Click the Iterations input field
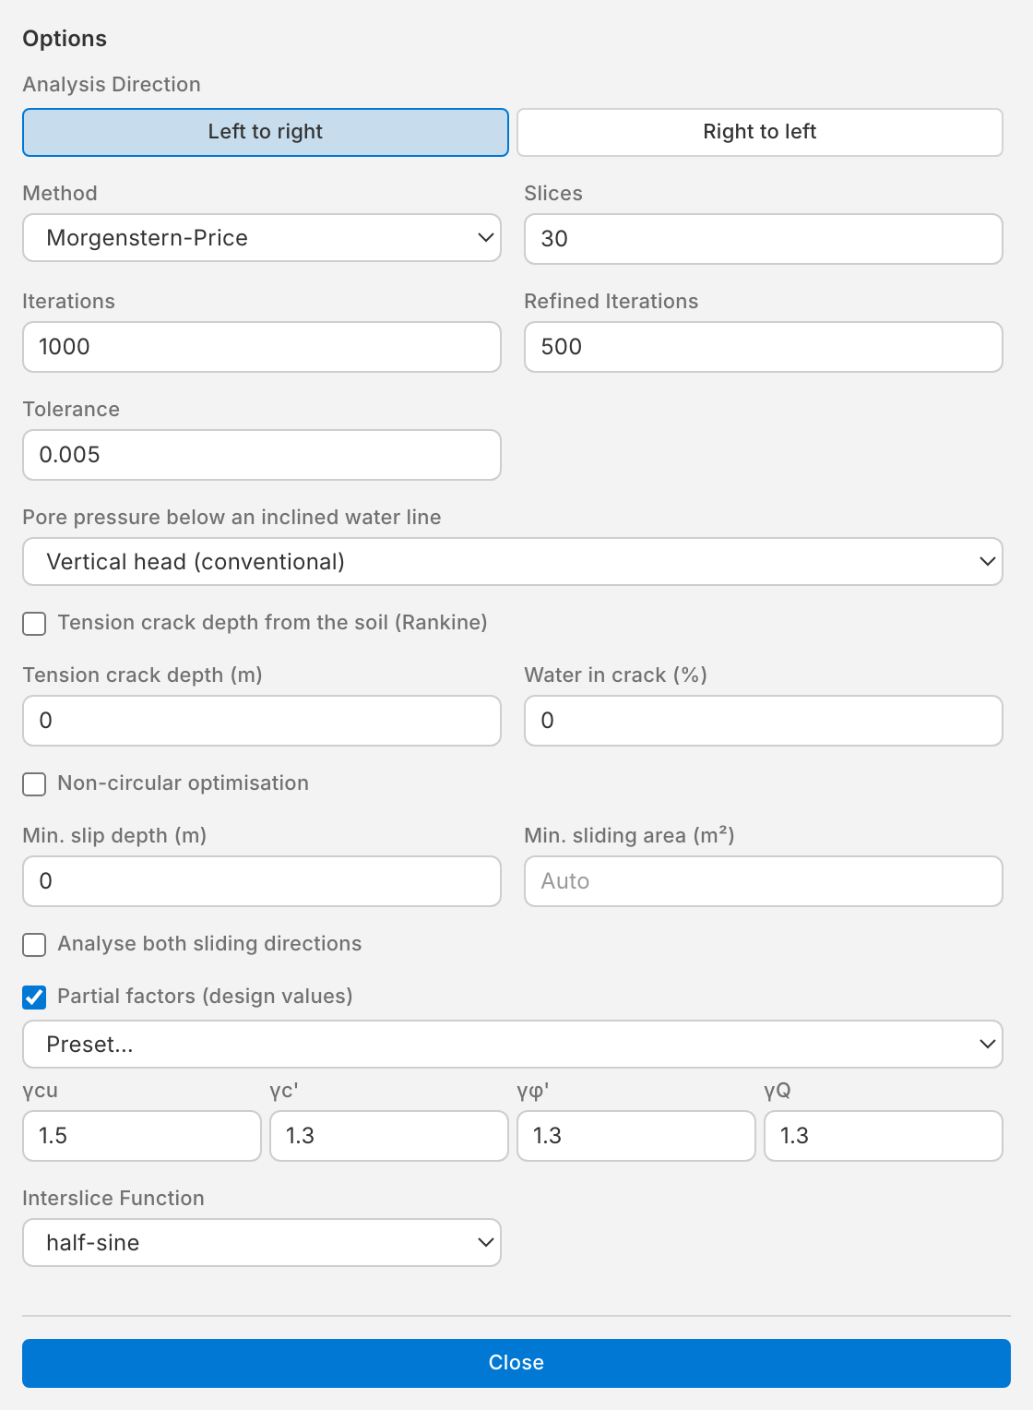This screenshot has width=1033, height=1410. 262,347
